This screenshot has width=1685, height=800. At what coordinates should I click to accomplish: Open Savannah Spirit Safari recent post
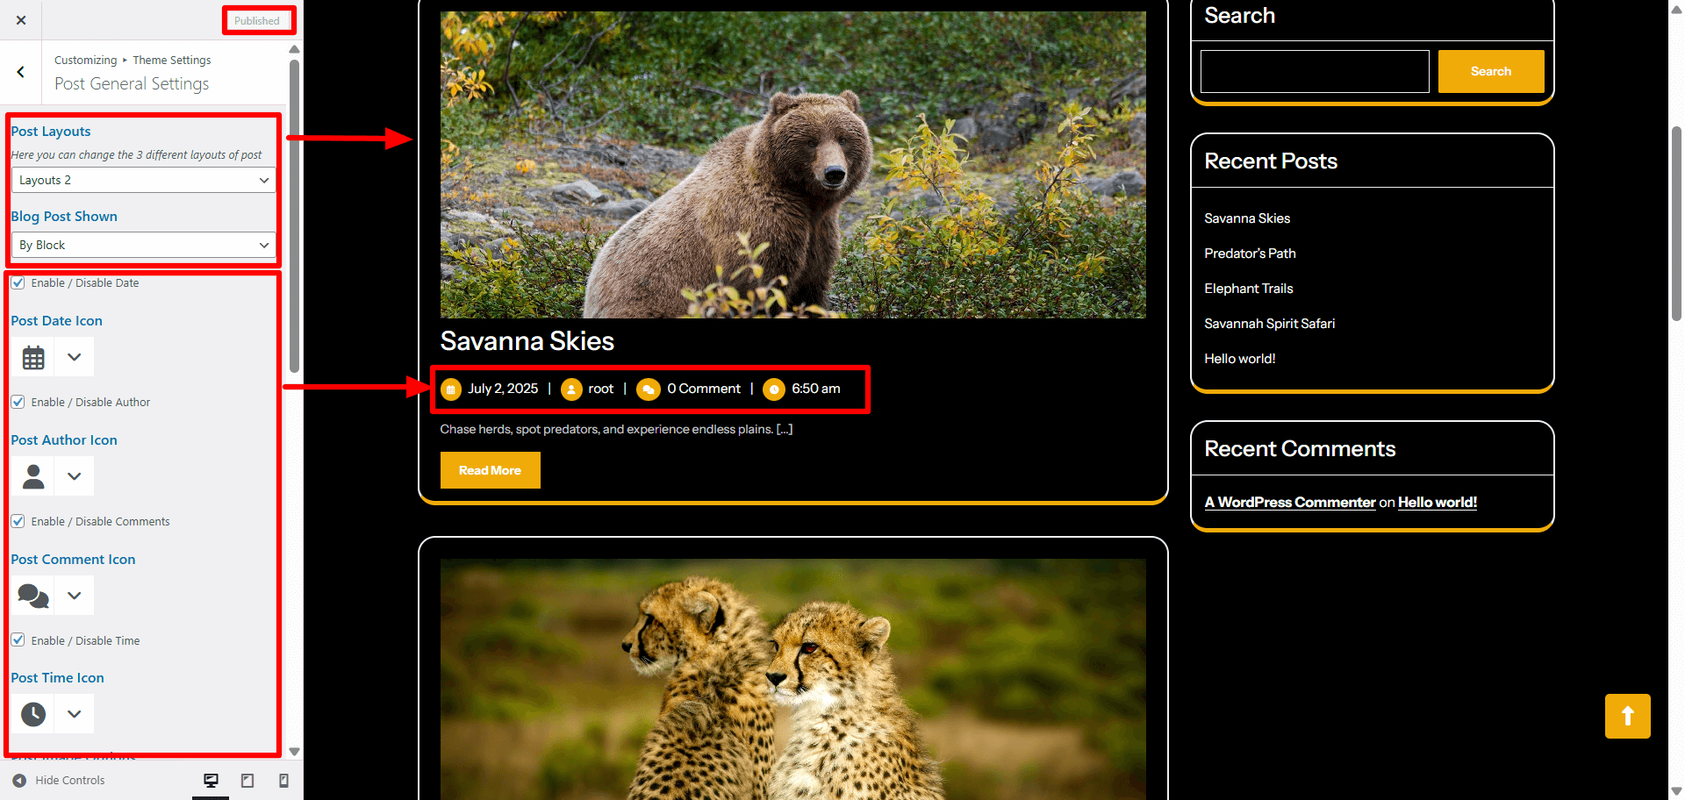(x=1269, y=324)
